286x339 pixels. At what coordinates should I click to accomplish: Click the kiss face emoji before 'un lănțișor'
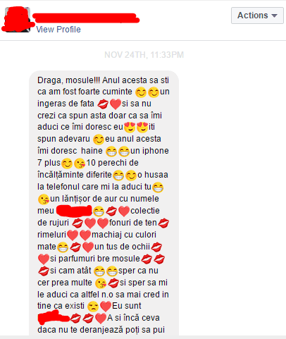(x=44, y=199)
